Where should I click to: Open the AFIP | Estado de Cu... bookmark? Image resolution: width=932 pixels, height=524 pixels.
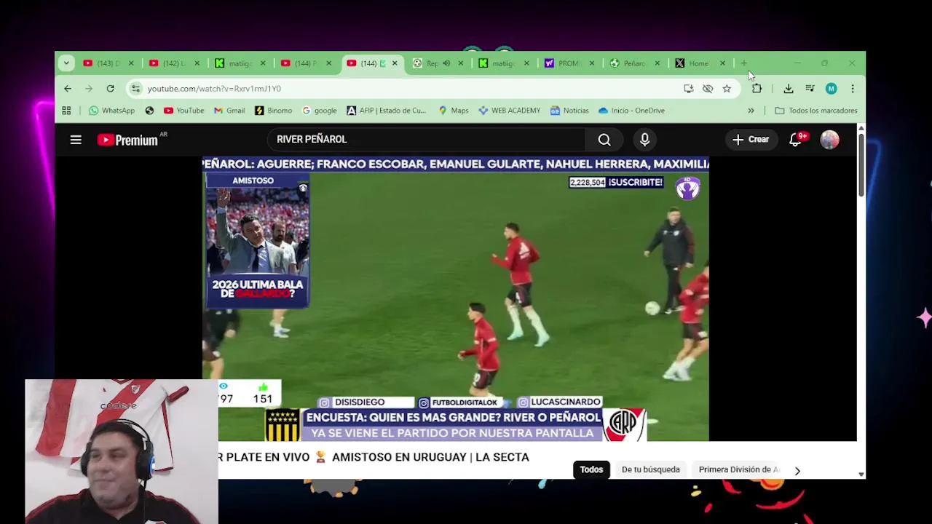[x=386, y=111]
